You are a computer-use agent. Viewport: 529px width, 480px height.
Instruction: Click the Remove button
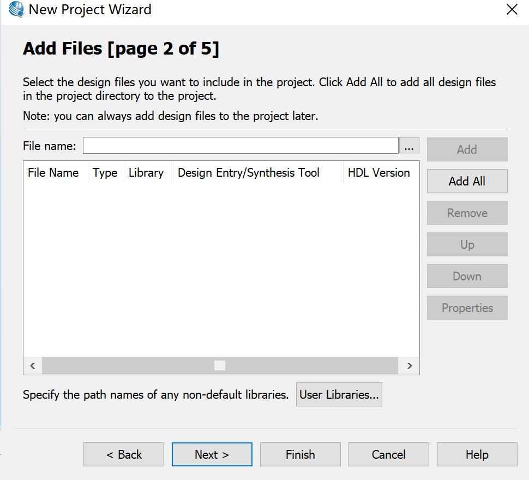pyautogui.click(x=467, y=213)
